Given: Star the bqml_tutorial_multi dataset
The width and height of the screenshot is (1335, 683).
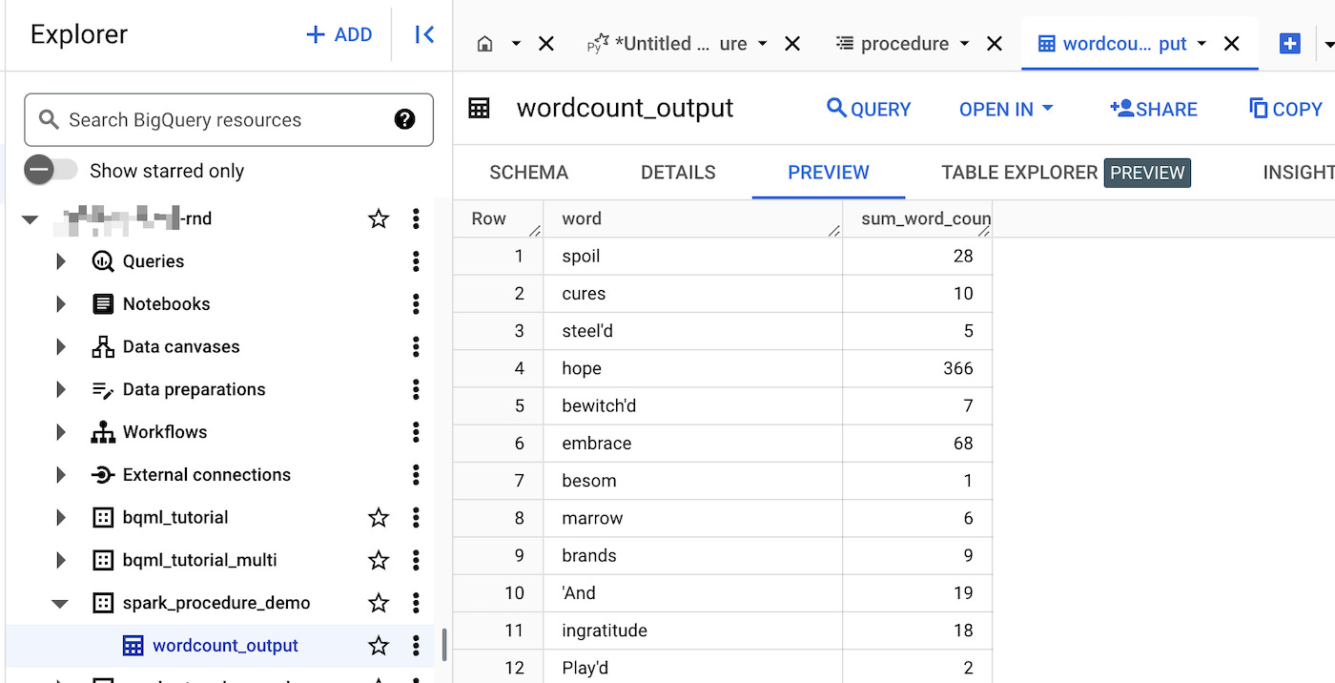Looking at the screenshot, I should [x=378, y=560].
